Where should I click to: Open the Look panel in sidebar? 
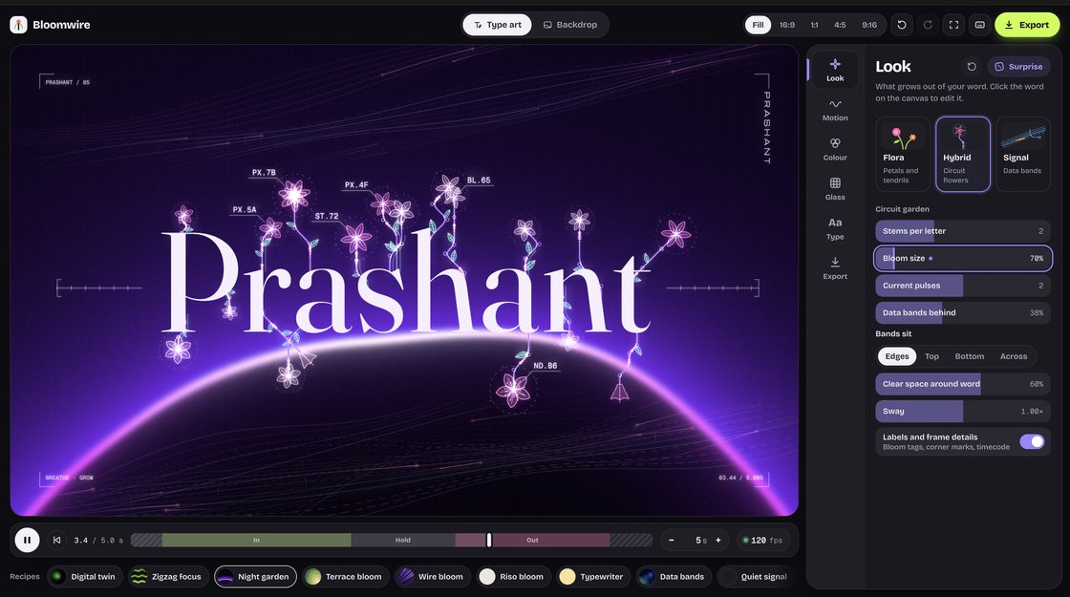(835, 70)
